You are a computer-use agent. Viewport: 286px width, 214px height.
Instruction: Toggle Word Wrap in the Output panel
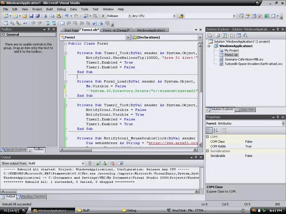pyautogui.click(x=121, y=163)
